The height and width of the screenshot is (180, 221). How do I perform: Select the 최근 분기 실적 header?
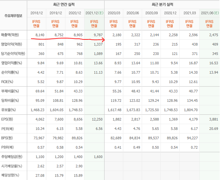(x=162, y=5)
